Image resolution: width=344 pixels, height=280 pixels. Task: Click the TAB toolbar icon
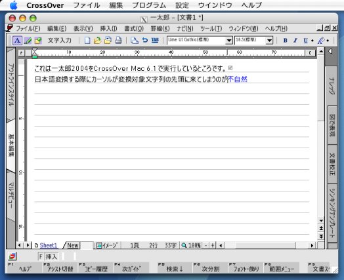pos(155,40)
